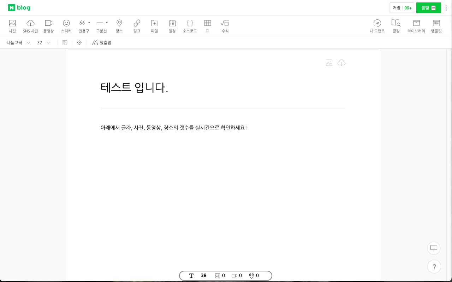Image resolution: width=452 pixels, height=282 pixels.
Task: Click the body text paragraph
Action: [x=174, y=128]
